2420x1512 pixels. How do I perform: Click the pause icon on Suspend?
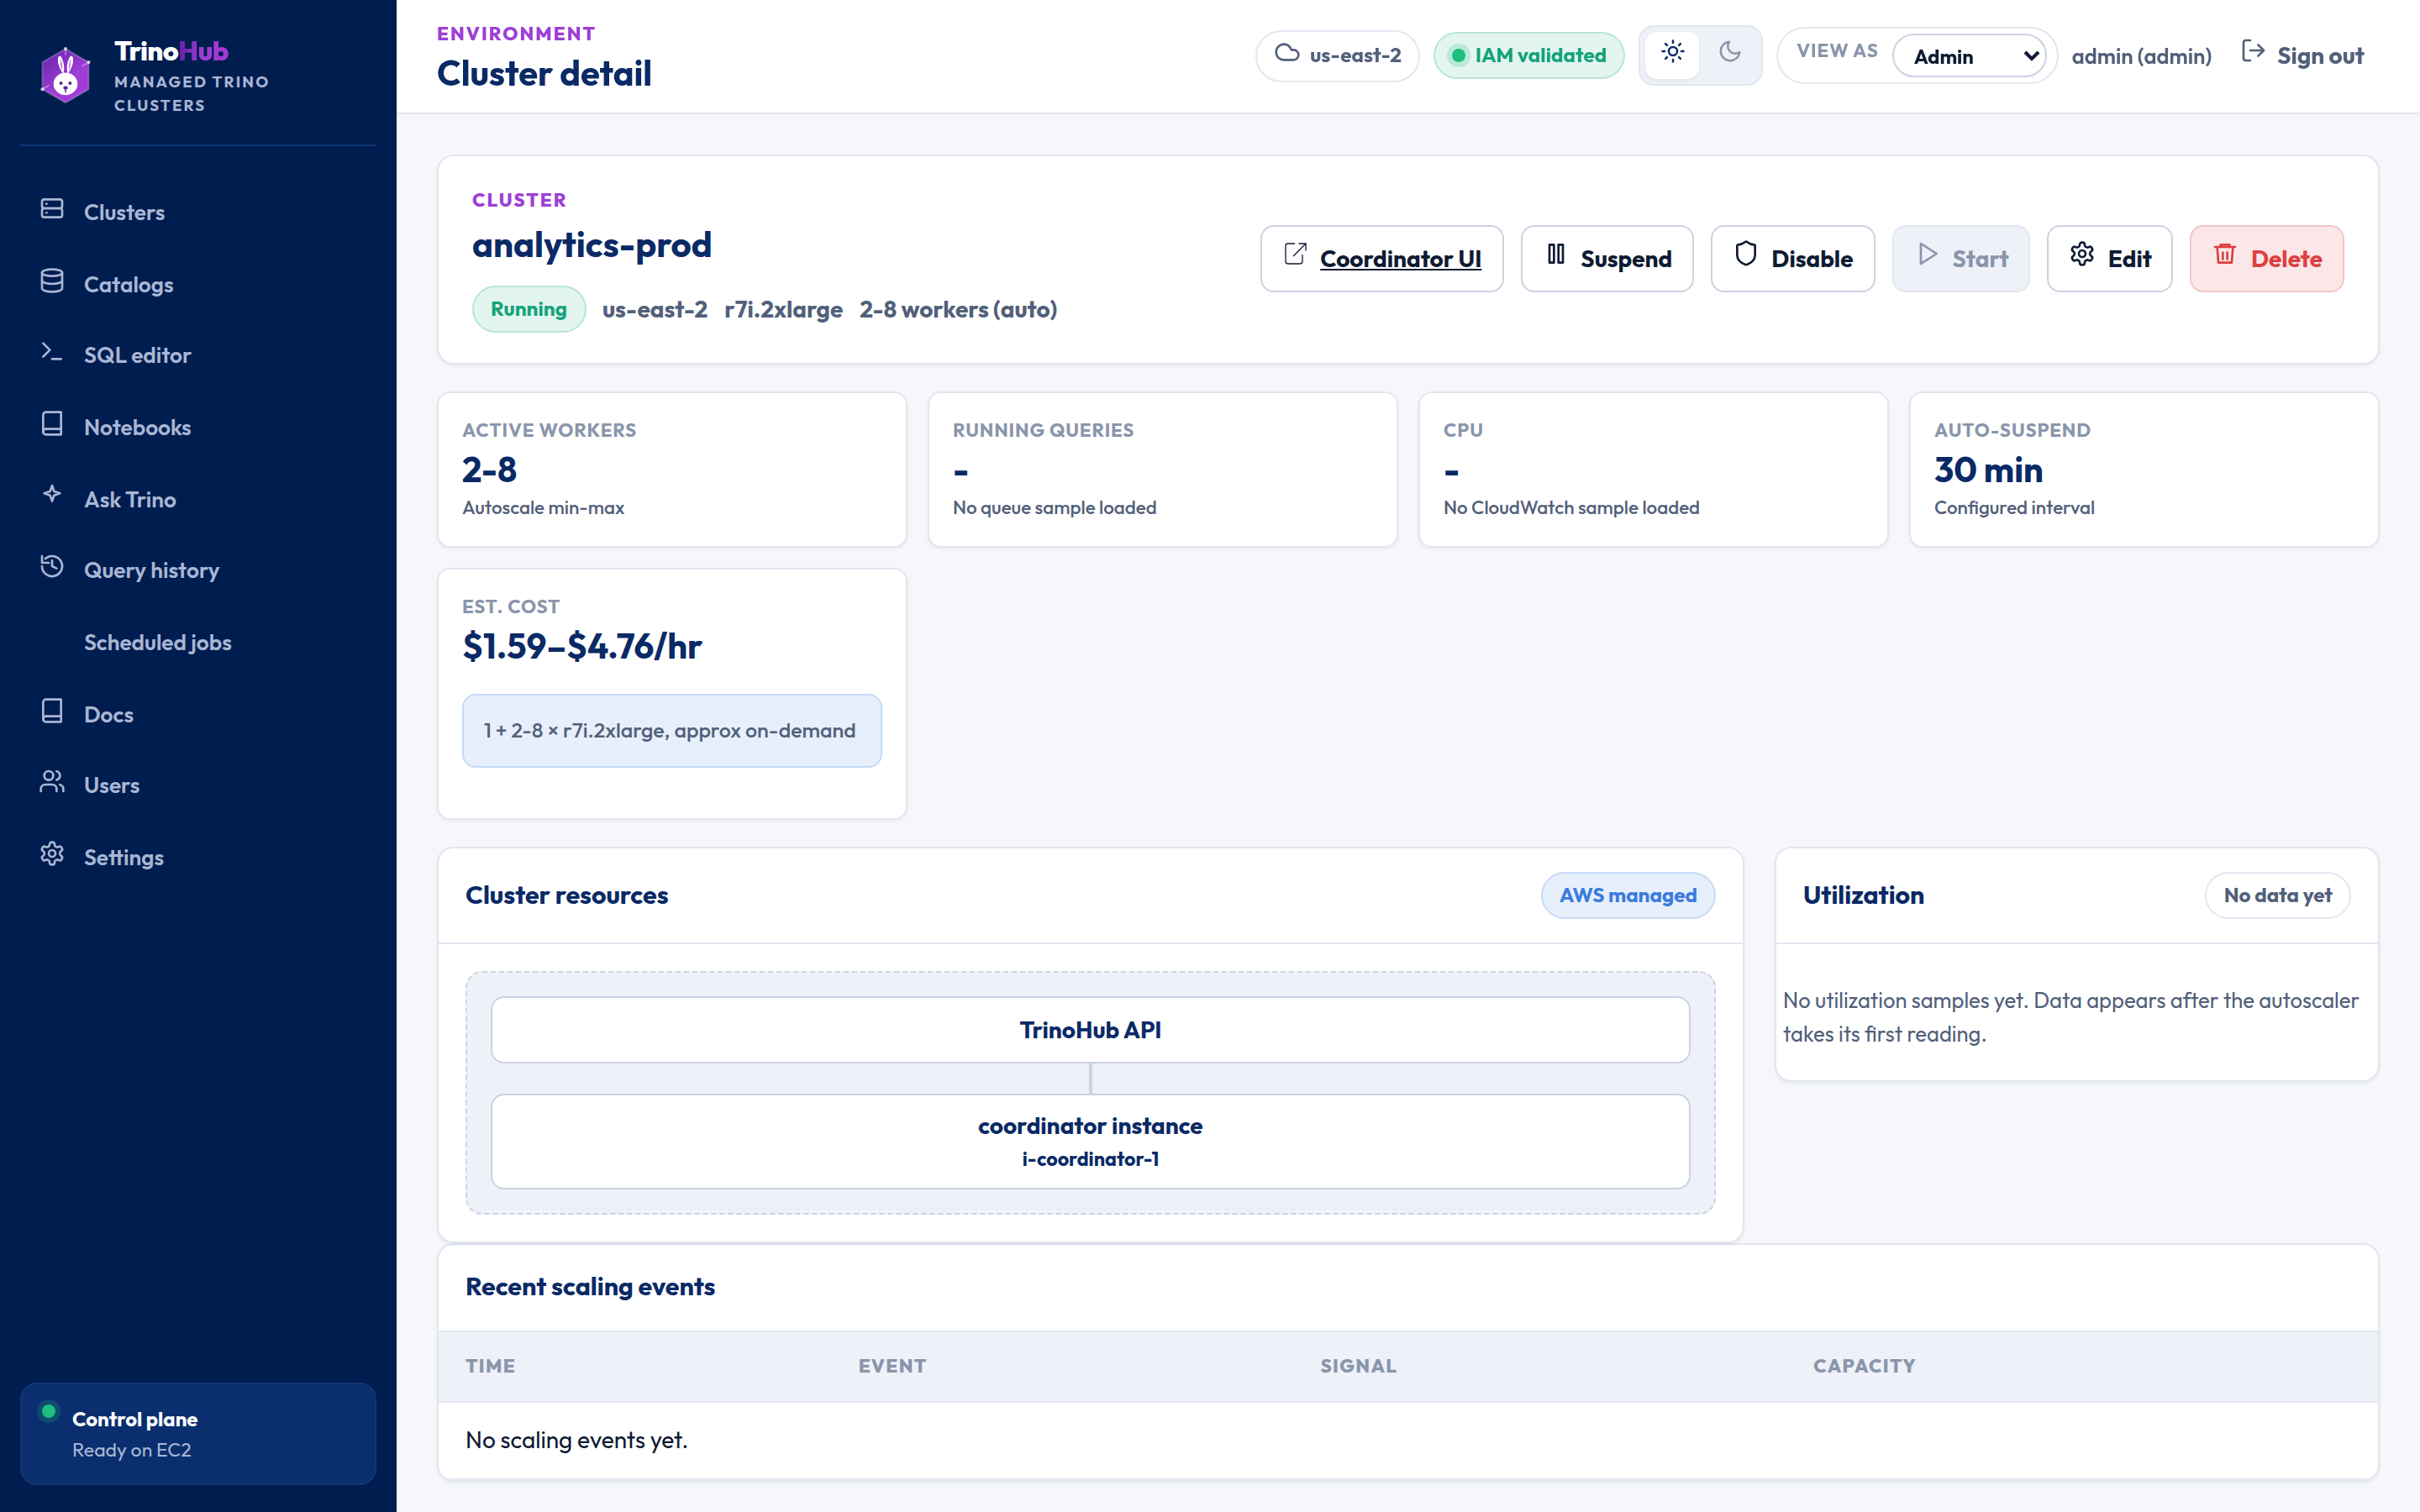point(1556,255)
